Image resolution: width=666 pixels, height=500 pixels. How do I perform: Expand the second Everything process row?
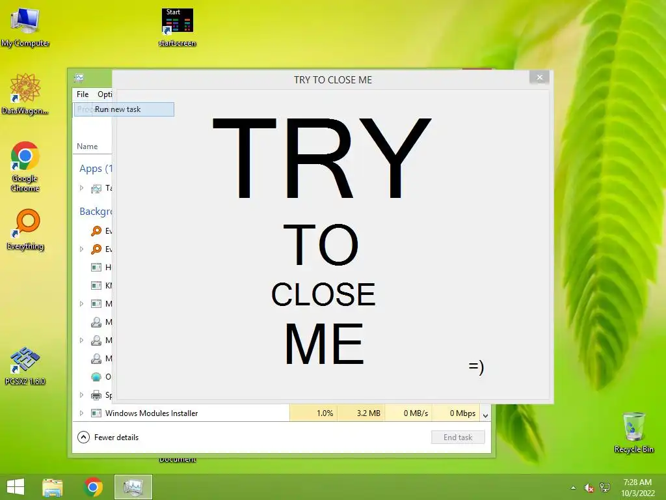81,249
